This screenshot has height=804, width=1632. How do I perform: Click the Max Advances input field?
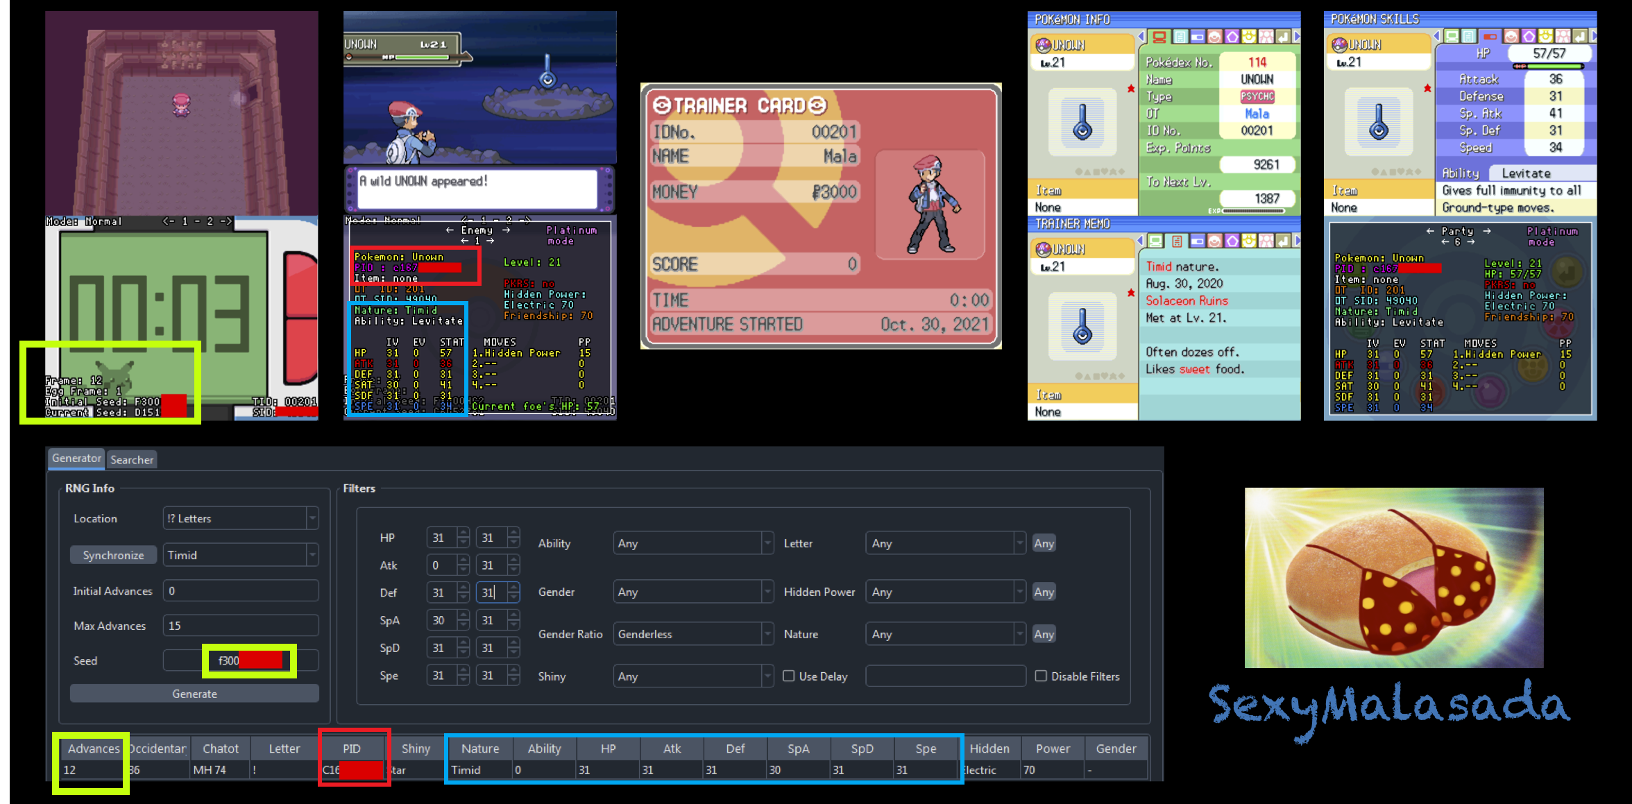[x=241, y=626]
